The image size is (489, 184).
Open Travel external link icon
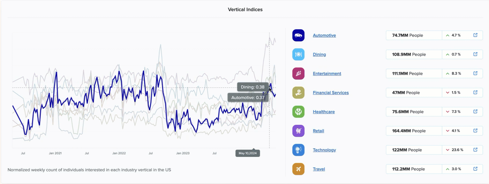click(475, 169)
